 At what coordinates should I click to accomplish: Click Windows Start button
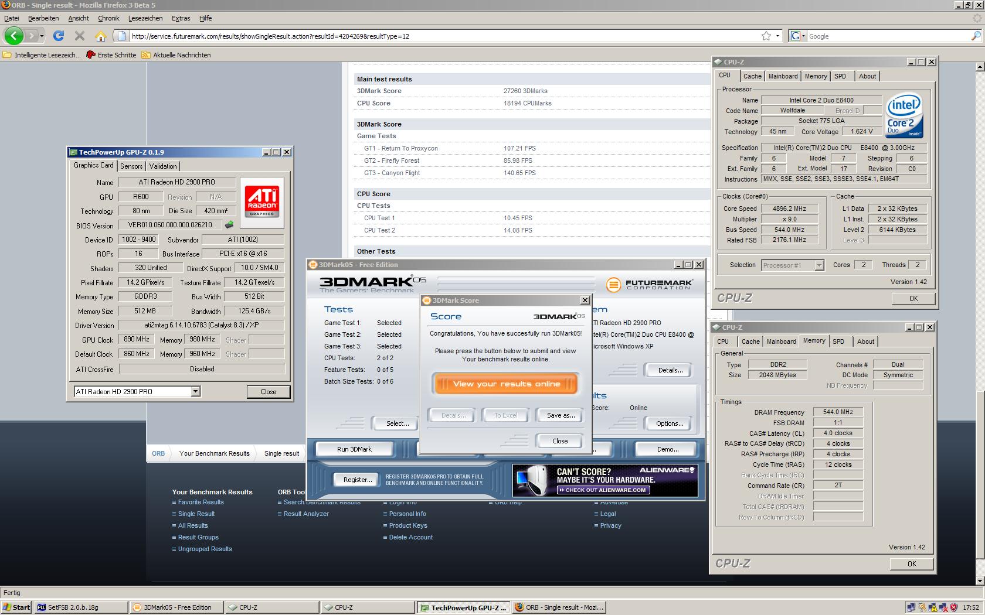tap(16, 607)
